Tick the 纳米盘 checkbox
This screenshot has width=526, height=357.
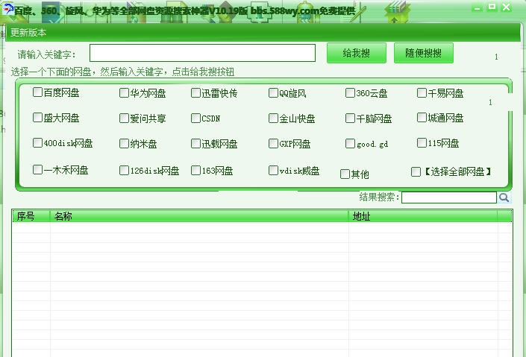[x=124, y=143]
